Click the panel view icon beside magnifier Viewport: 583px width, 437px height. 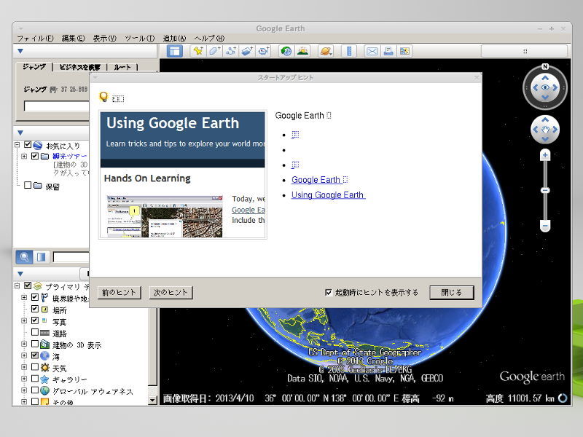41,257
